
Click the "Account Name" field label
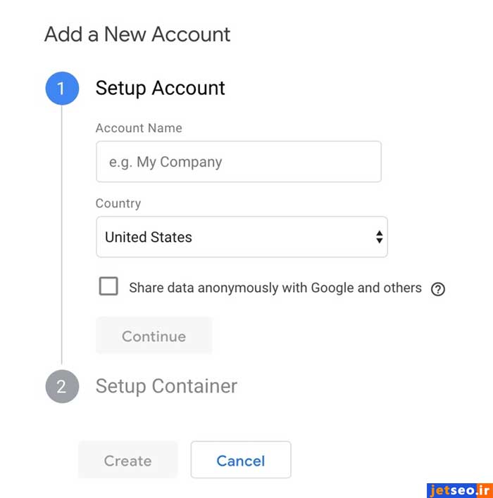point(139,128)
